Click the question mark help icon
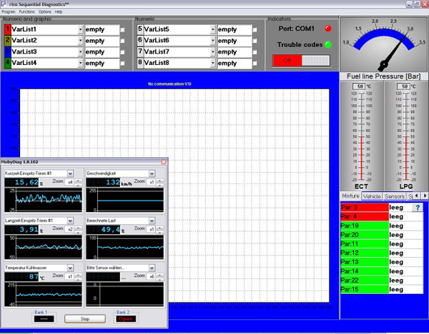Image resolution: width=429 pixels, height=334 pixels. 418,208
